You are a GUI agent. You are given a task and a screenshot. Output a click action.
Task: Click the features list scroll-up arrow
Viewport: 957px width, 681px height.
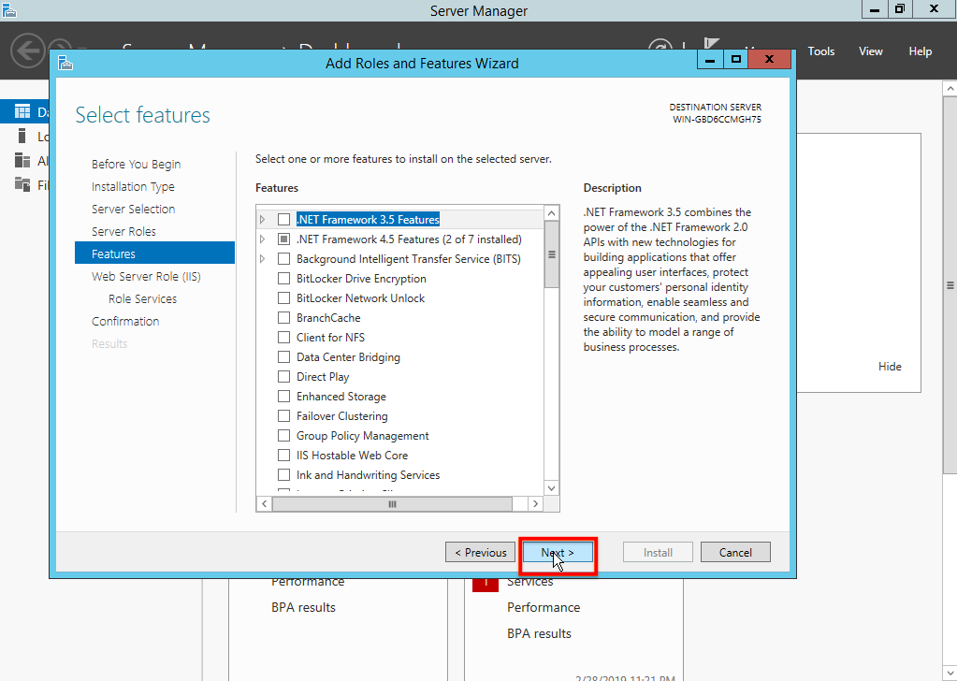pos(551,213)
